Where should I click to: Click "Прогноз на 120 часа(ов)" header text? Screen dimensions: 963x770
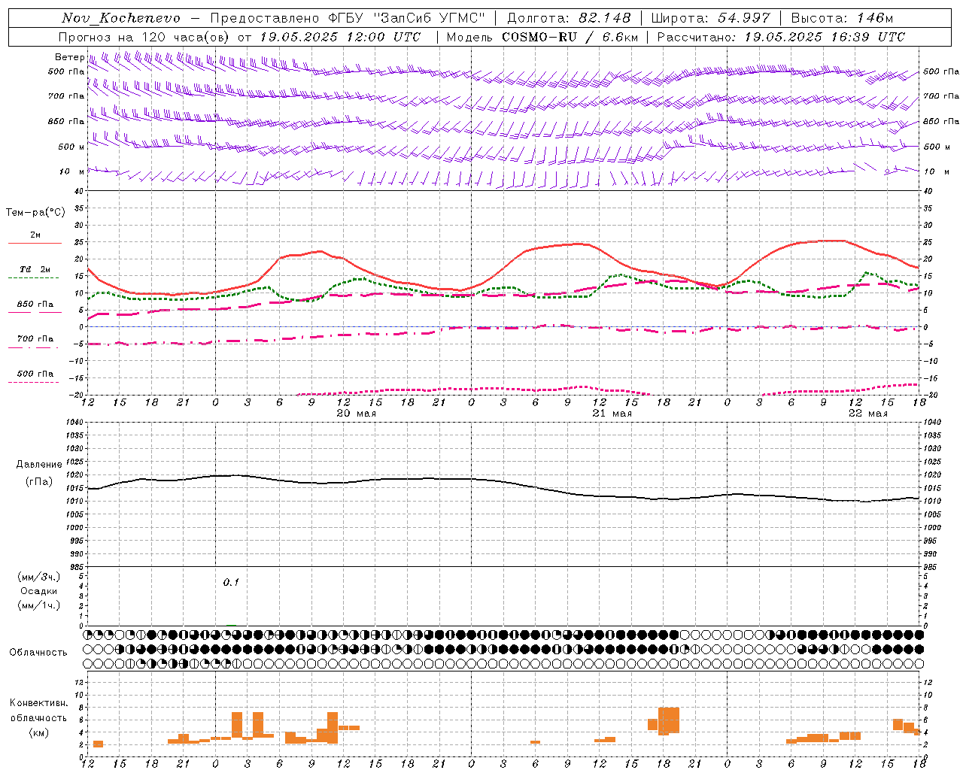click(144, 37)
